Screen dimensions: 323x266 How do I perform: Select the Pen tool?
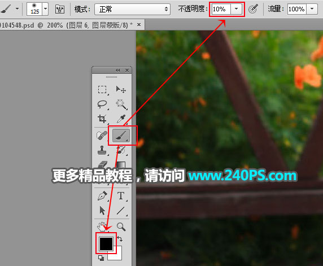pyautogui.click(x=102, y=196)
